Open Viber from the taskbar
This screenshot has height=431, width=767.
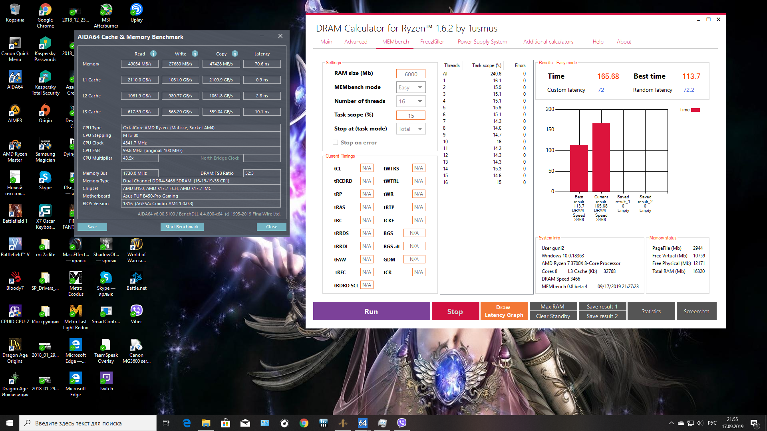click(401, 423)
